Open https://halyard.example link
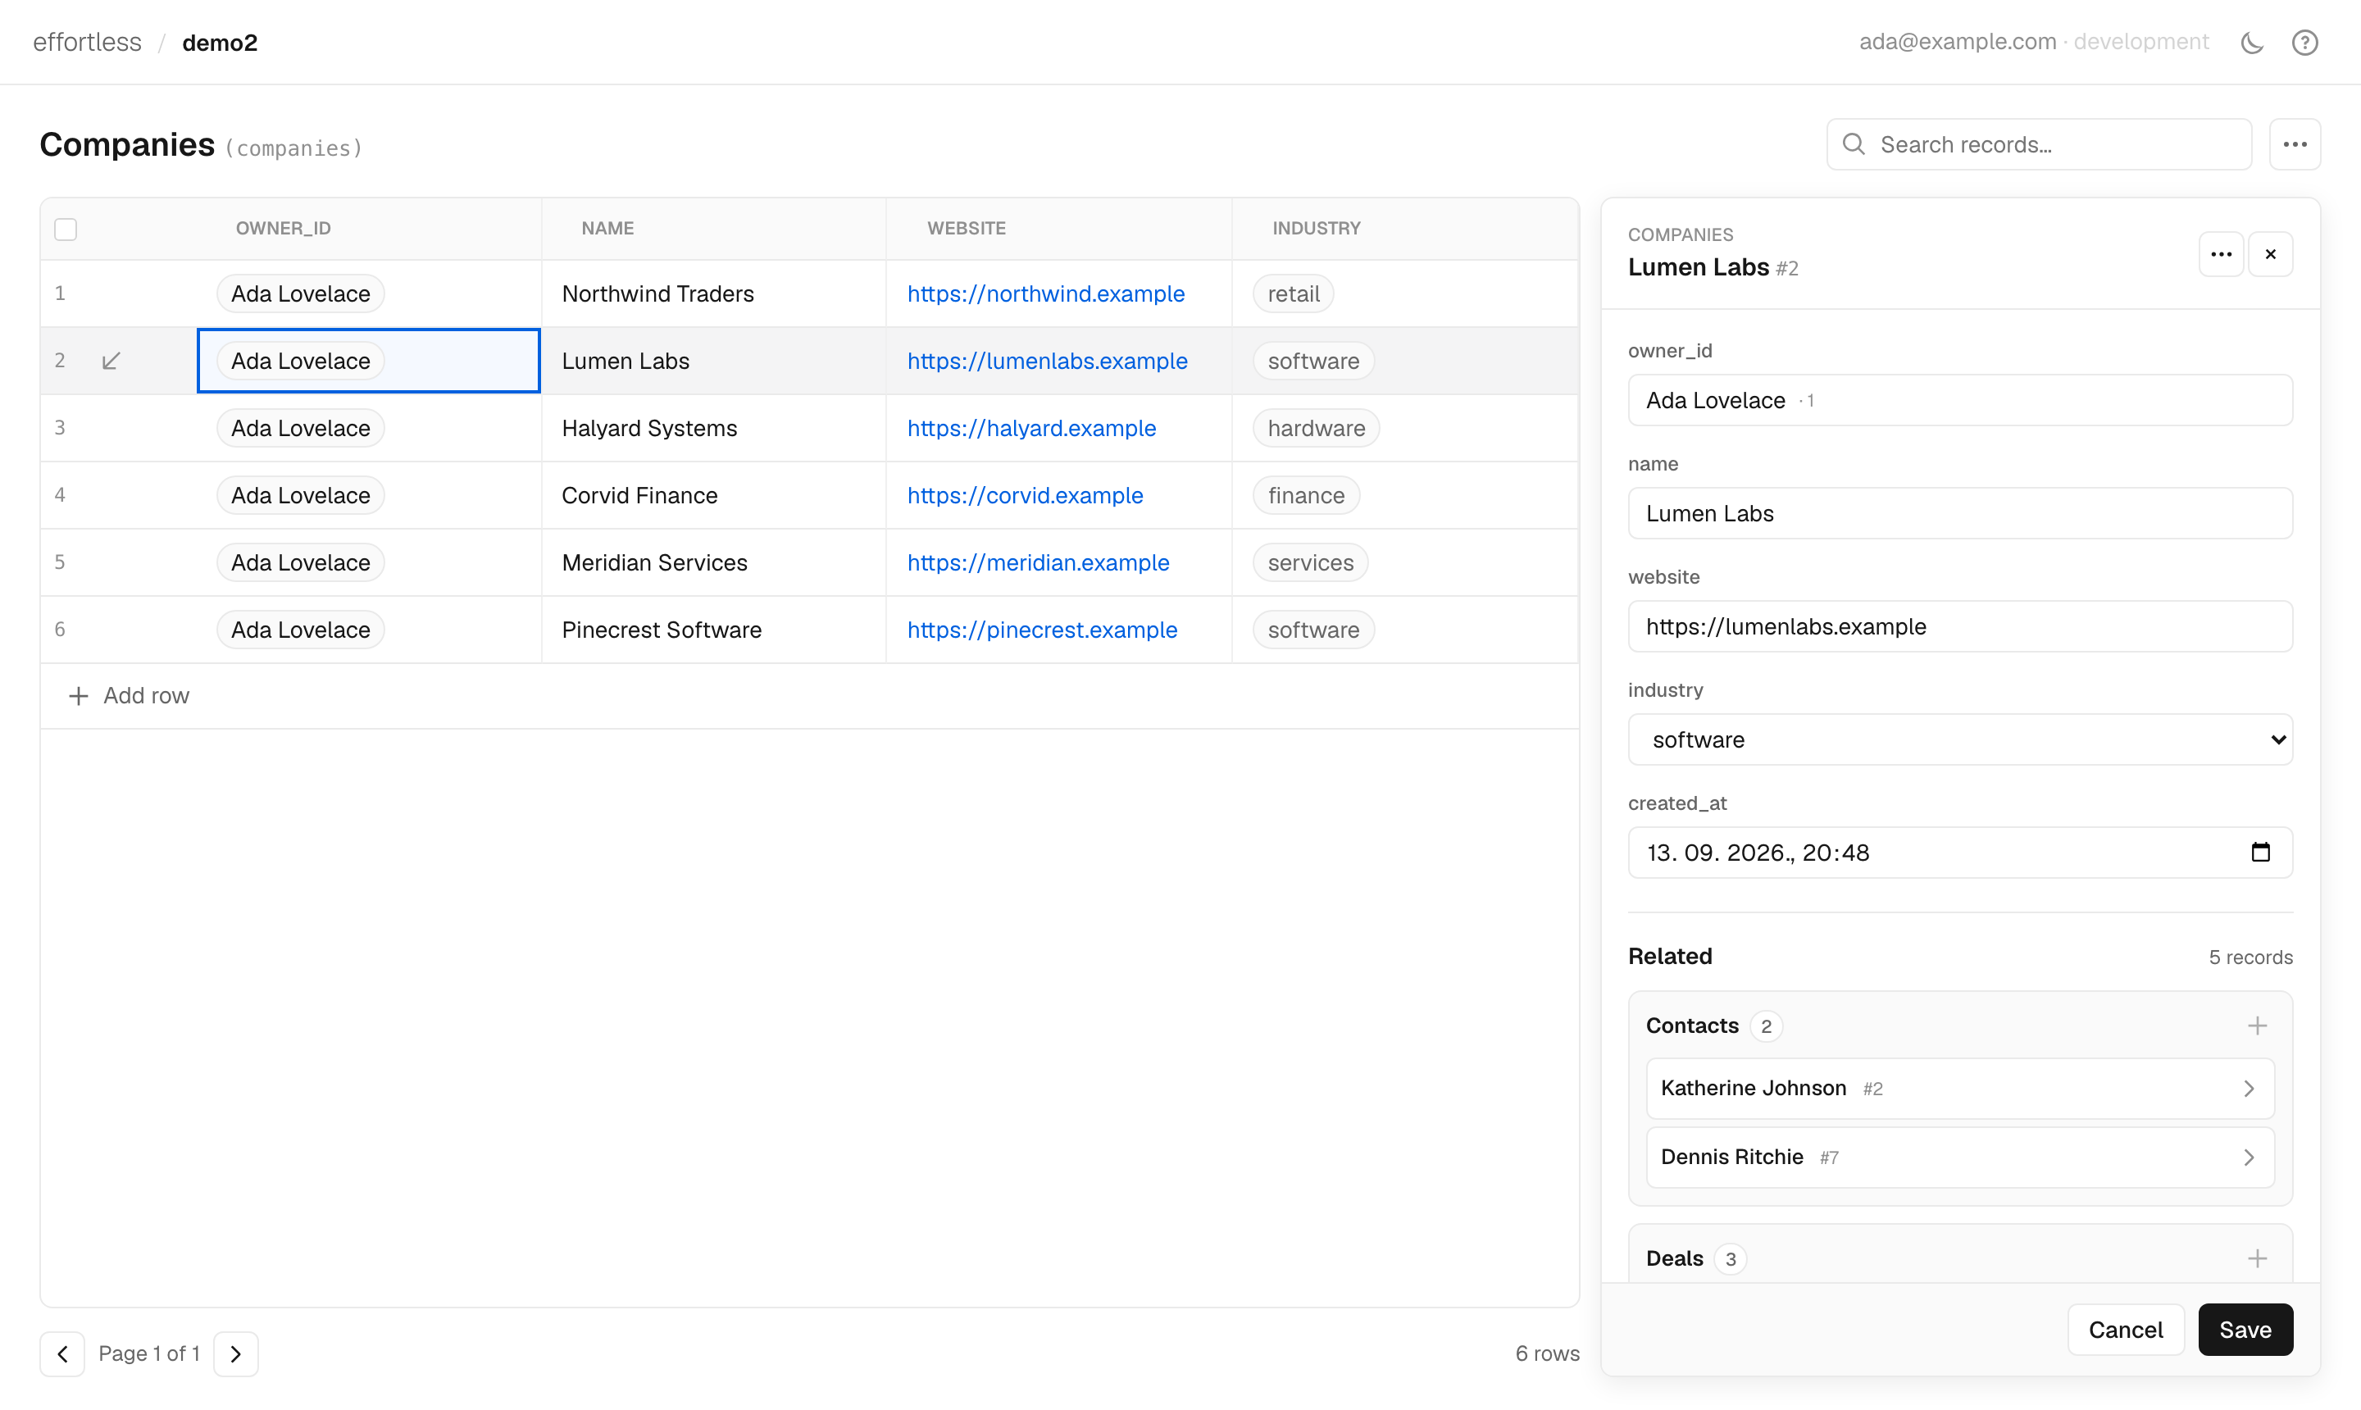2361x1410 pixels. (x=1030, y=429)
